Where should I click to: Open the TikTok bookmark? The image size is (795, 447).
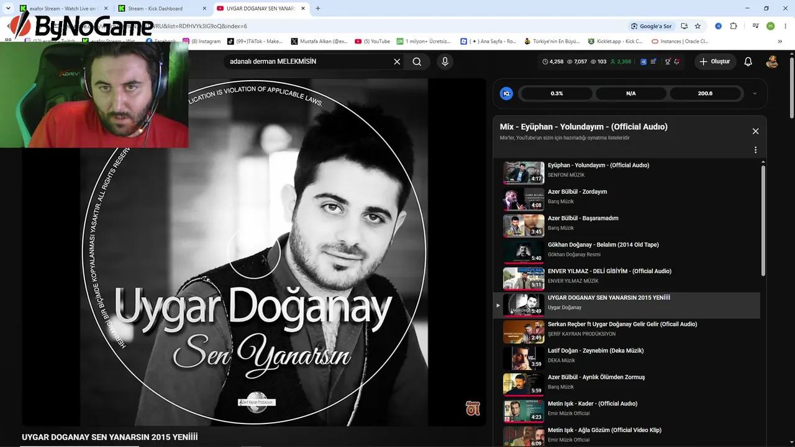point(255,42)
